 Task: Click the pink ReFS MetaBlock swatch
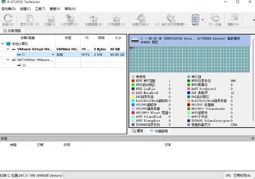click(x=133, y=93)
